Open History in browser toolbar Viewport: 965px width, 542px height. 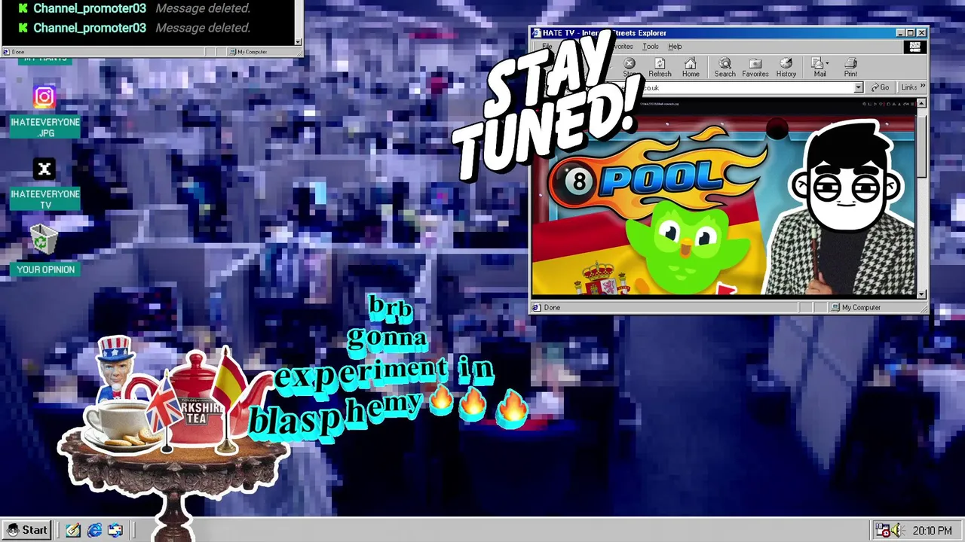point(786,67)
